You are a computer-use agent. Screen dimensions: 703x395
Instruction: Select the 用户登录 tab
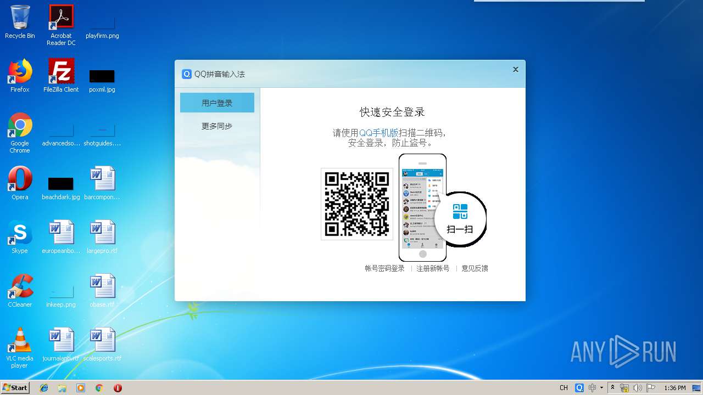[x=217, y=103]
